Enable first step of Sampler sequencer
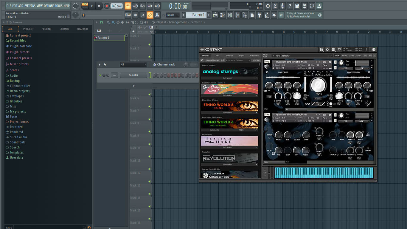Image resolution: width=407 pixels, height=229 pixels. [154, 75]
